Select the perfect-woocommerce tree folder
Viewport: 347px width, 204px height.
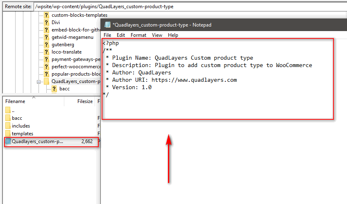[x=76, y=67]
